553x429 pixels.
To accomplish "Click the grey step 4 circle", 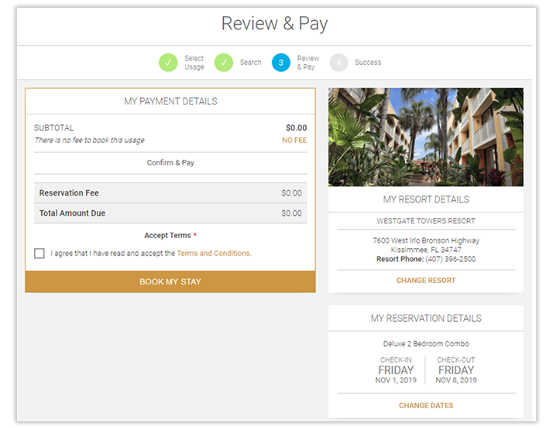I will tap(338, 63).
